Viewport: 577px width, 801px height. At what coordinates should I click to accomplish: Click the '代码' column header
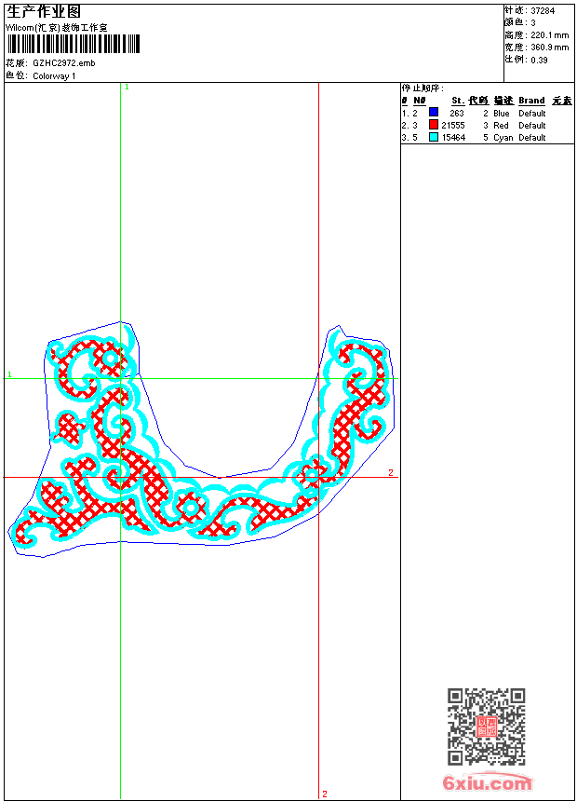479,101
